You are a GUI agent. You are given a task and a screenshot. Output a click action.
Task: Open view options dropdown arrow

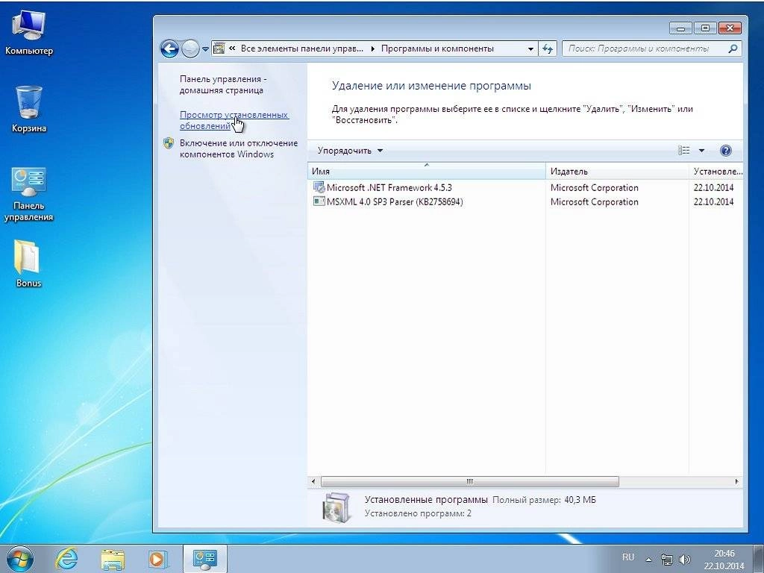(x=701, y=151)
